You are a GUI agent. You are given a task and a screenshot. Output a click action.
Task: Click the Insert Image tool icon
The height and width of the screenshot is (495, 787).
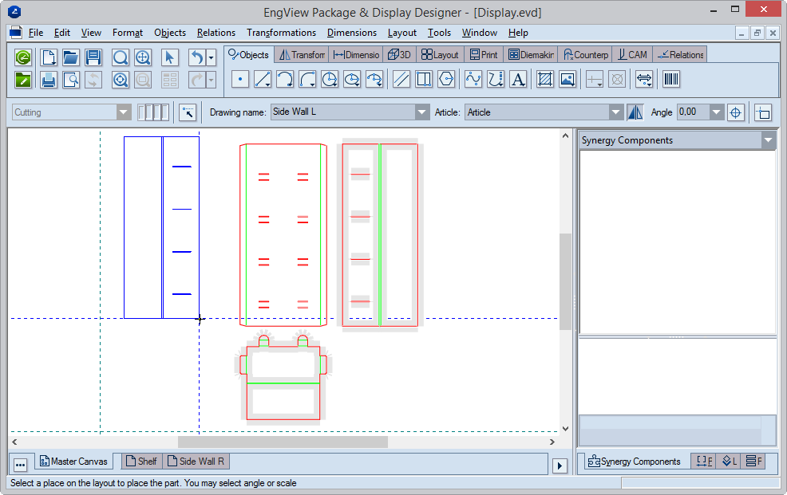click(x=568, y=79)
